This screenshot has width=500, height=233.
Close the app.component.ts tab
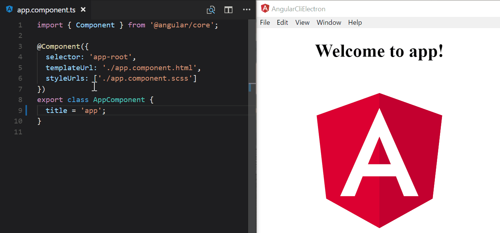tap(83, 10)
